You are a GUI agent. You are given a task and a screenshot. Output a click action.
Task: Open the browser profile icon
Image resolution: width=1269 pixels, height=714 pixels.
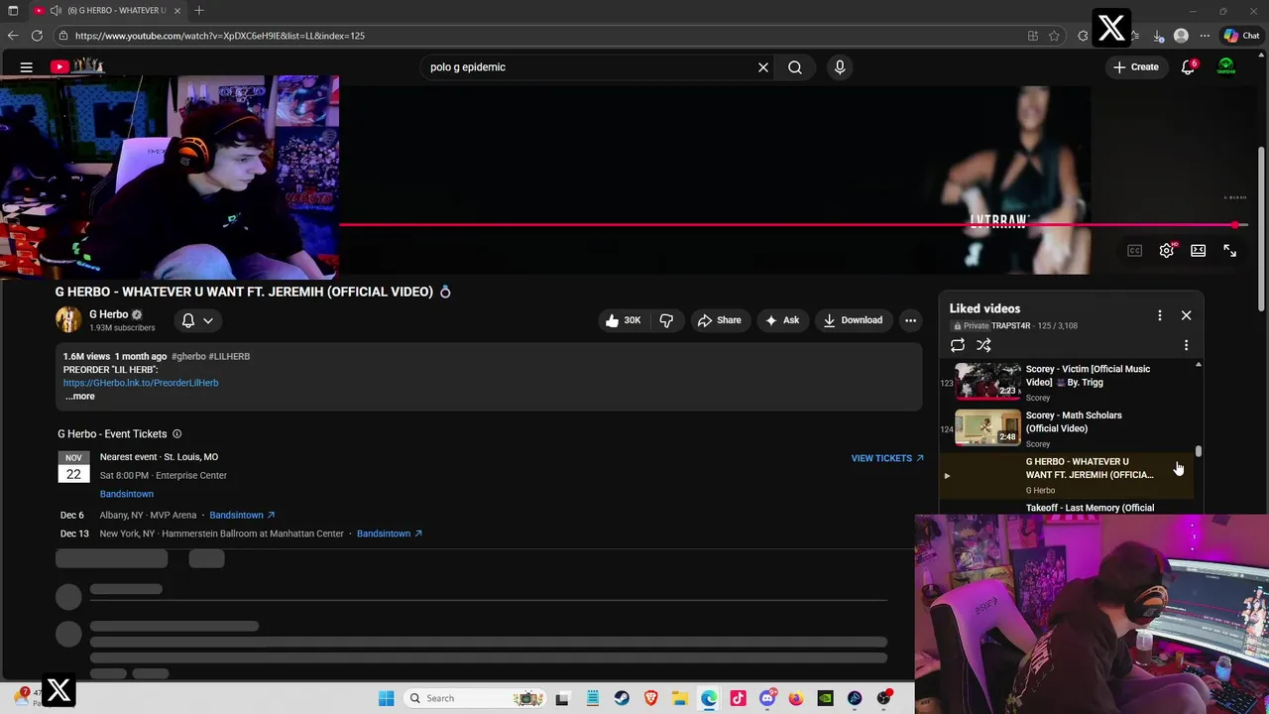pos(1181,36)
